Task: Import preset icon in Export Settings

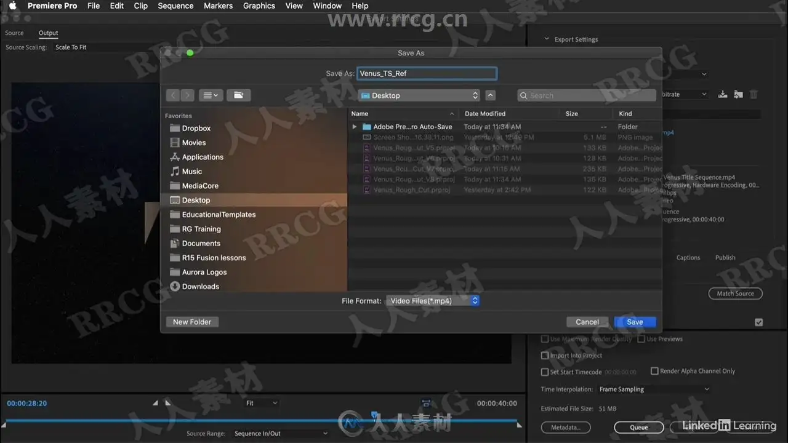Action: click(738, 94)
